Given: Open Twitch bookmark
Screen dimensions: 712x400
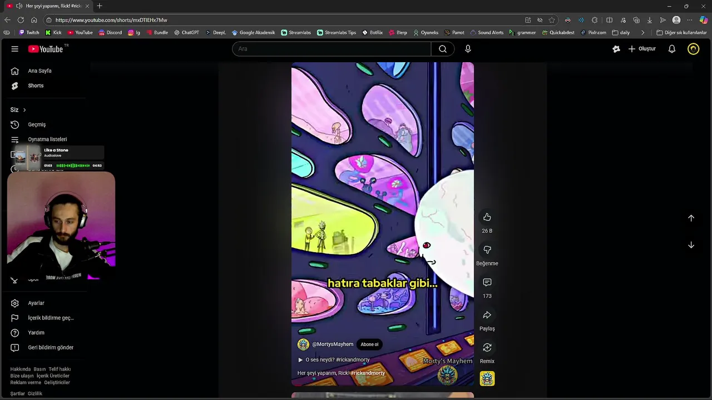Looking at the screenshot, I should pos(29,33).
